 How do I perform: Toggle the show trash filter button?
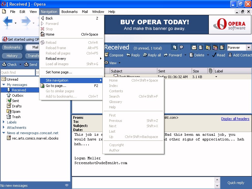click(x=201, y=48)
